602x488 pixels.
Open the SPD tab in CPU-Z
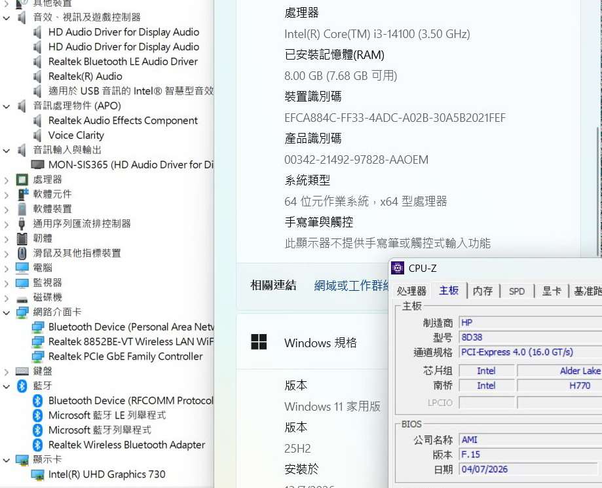click(x=517, y=291)
